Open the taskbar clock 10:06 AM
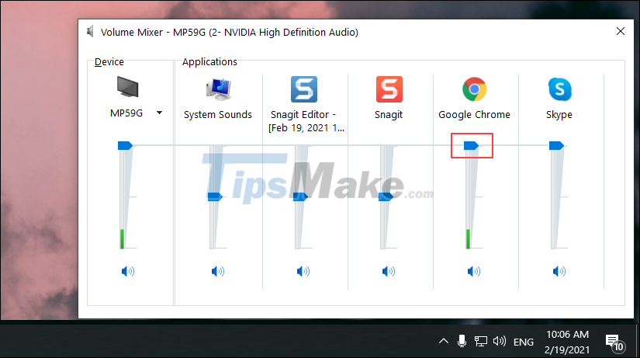Viewport: 640px width, 358px height. tap(567, 342)
